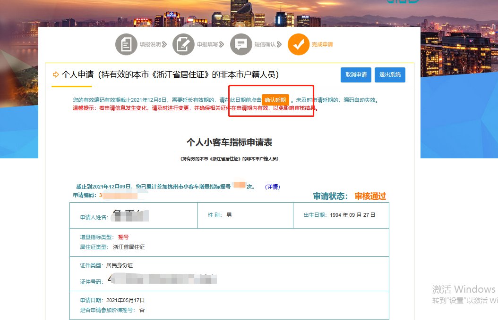
Task: Open the (详情) lottery details link
Action: point(273,187)
